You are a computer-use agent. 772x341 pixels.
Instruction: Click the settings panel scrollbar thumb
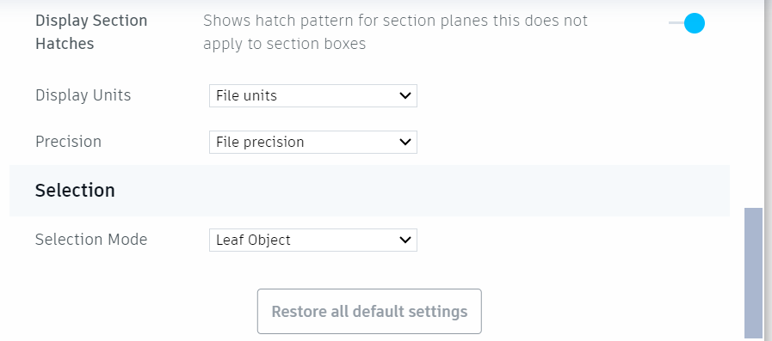(753, 273)
